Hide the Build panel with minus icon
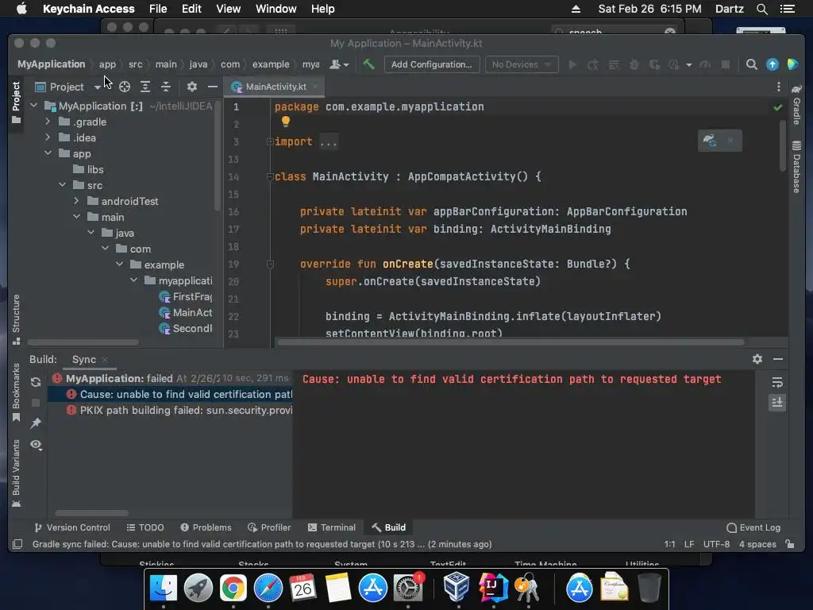The width and height of the screenshot is (813, 610). [x=778, y=359]
